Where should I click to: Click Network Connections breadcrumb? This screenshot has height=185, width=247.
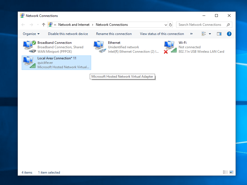pyautogui.click(x=112, y=25)
